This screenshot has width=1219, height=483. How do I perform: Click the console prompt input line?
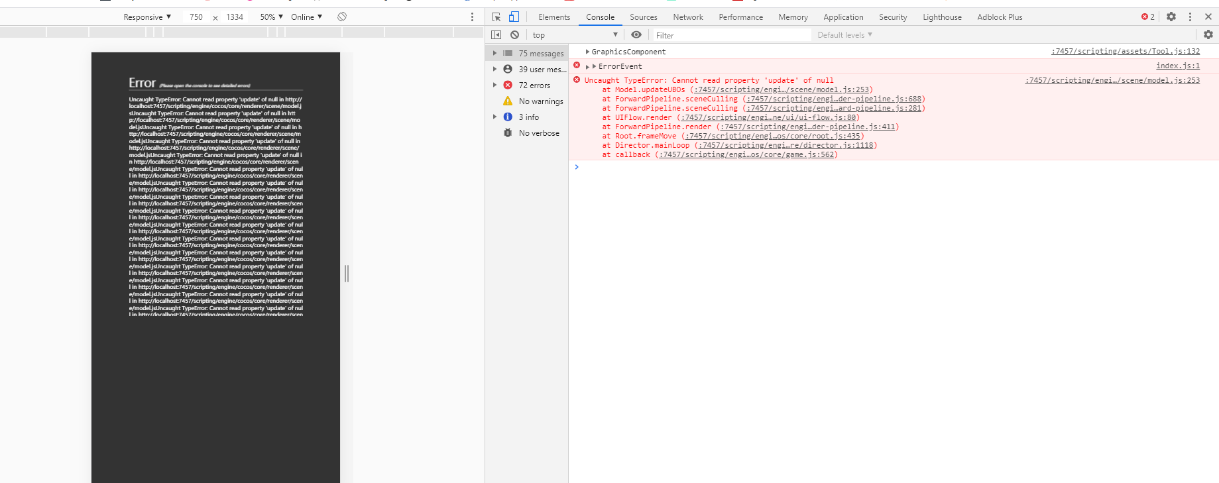click(x=895, y=167)
